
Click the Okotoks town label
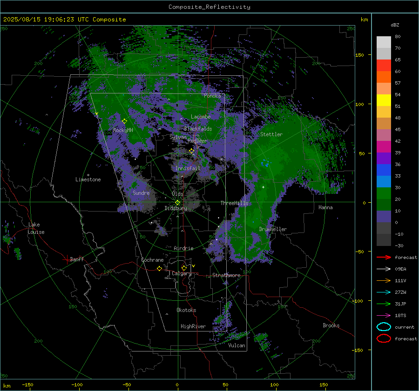tap(186, 310)
